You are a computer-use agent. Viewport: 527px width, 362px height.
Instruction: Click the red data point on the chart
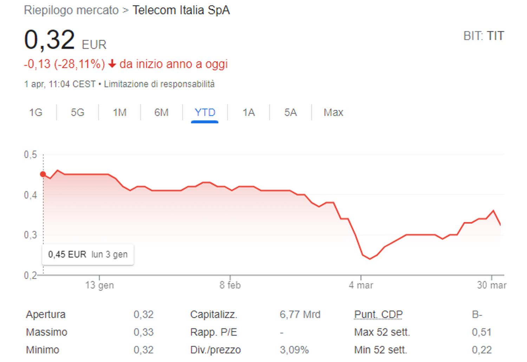tap(43, 174)
